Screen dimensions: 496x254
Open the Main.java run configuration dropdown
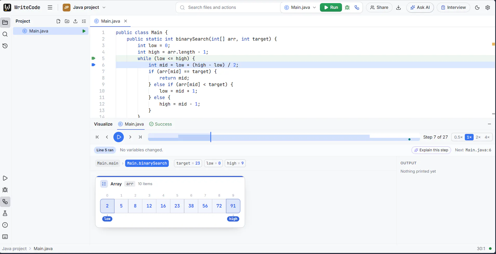pos(300,8)
